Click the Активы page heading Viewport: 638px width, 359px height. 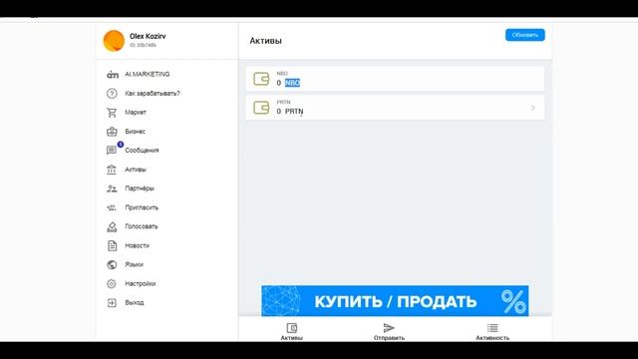(266, 41)
